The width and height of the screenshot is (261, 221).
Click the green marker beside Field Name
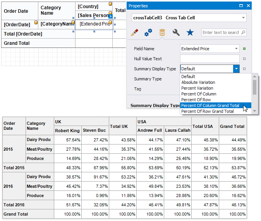click(x=244, y=49)
